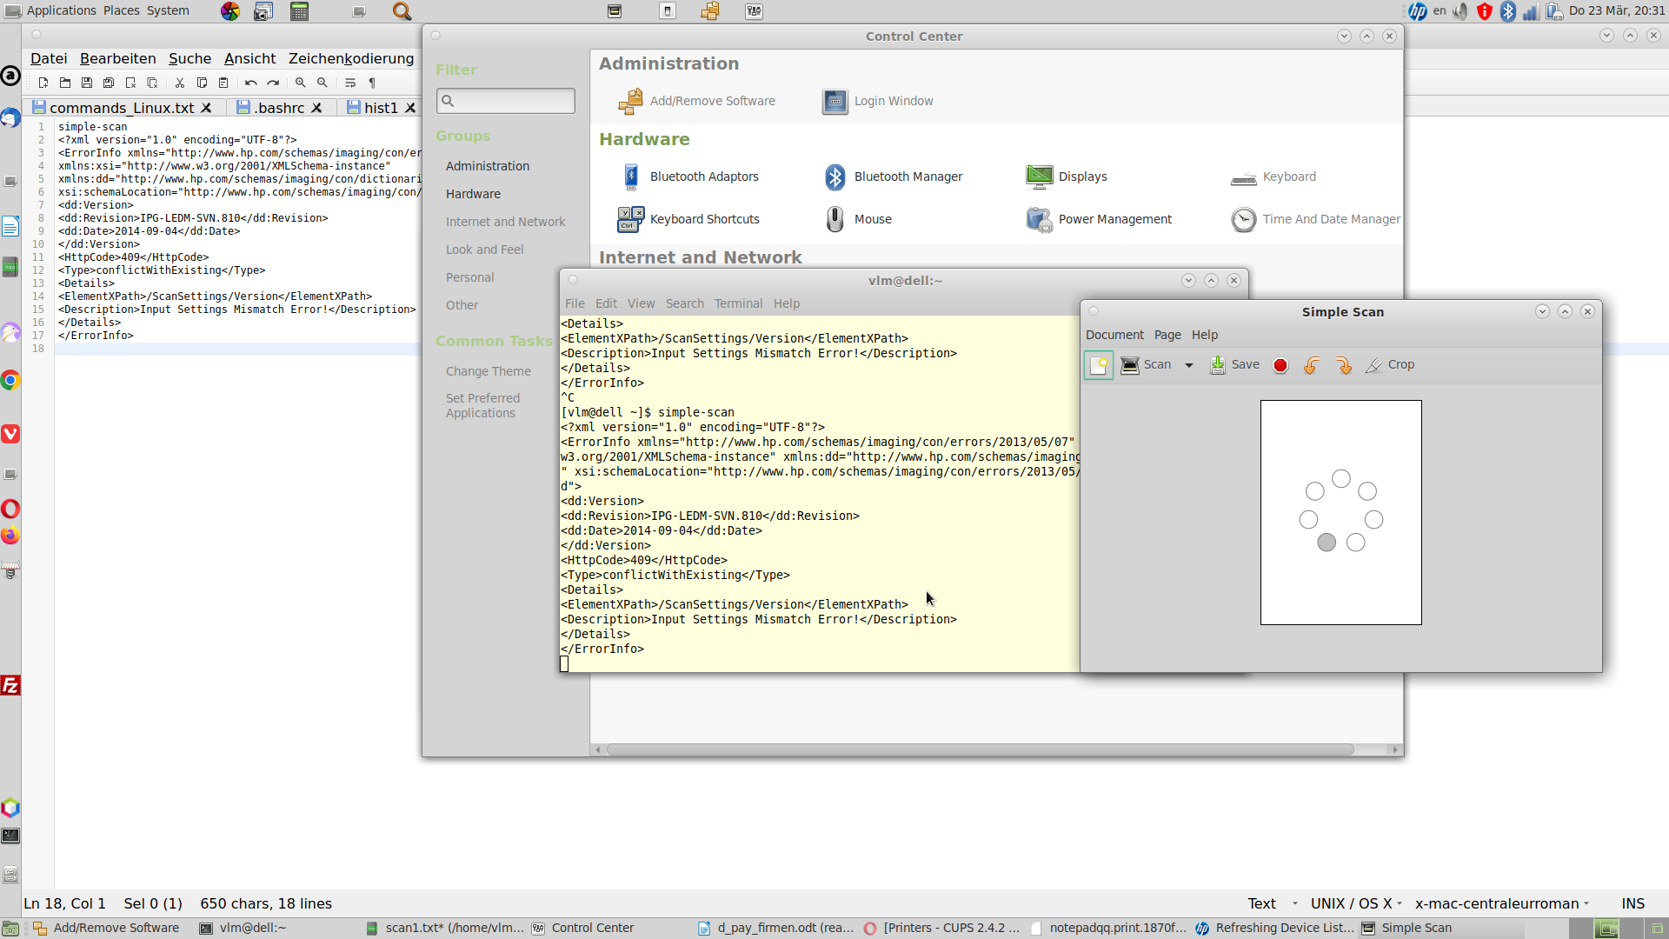The width and height of the screenshot is (1669, 939).
Task: Click the Zoom in icon in Notepadqq
Action: click(301, 83)
